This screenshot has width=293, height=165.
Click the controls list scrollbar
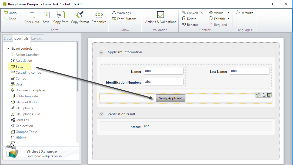click(78, 67)
